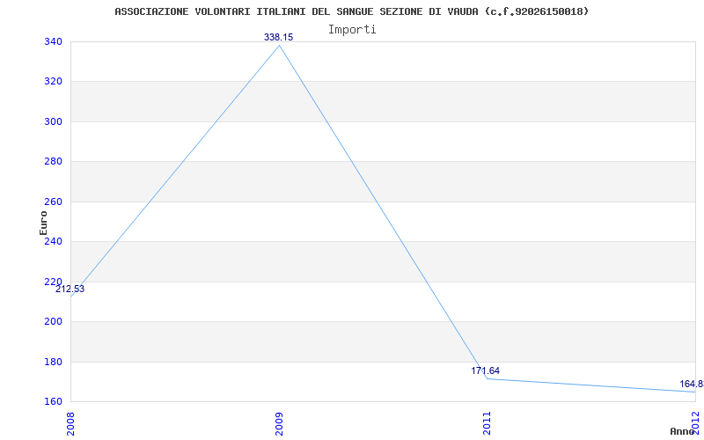Click the 164.8 data label at 2012
Image resolution: width=704 pixels, height=440 pixels.
(x=692, y=384)
